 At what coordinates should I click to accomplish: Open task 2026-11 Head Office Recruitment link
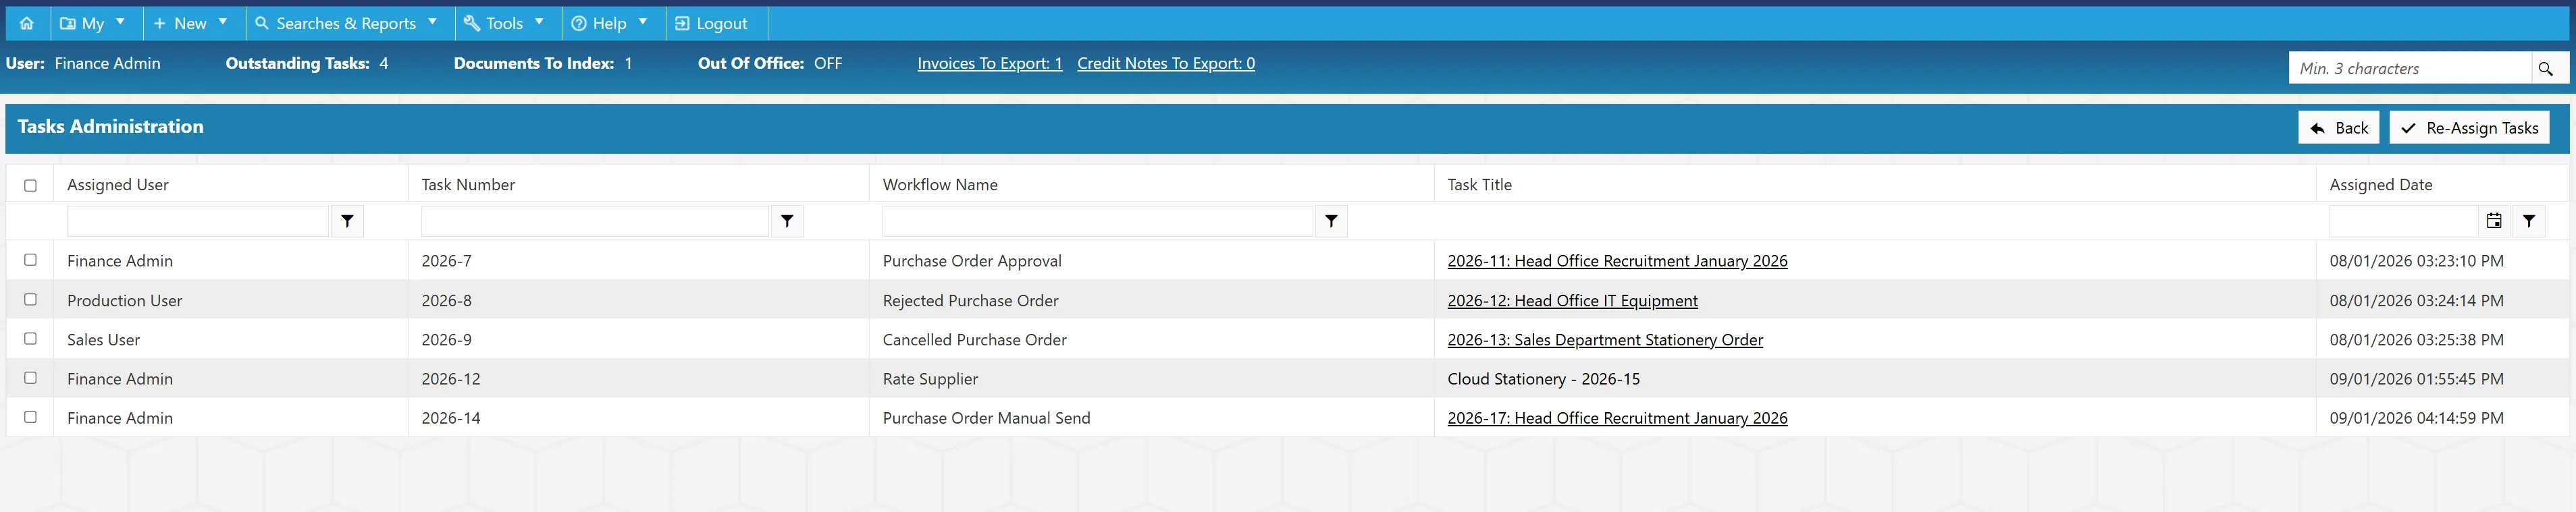1617,261
